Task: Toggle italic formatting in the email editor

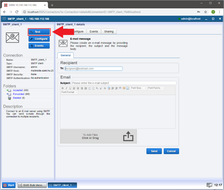Action: (66, 88)
